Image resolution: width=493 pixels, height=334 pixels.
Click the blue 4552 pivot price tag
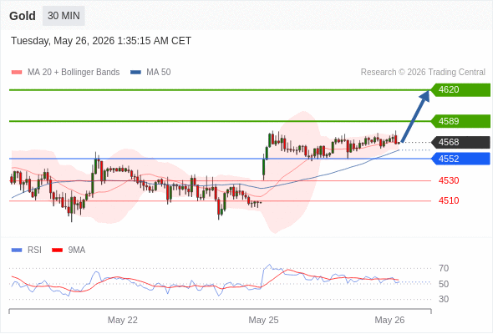coord(460,159)
